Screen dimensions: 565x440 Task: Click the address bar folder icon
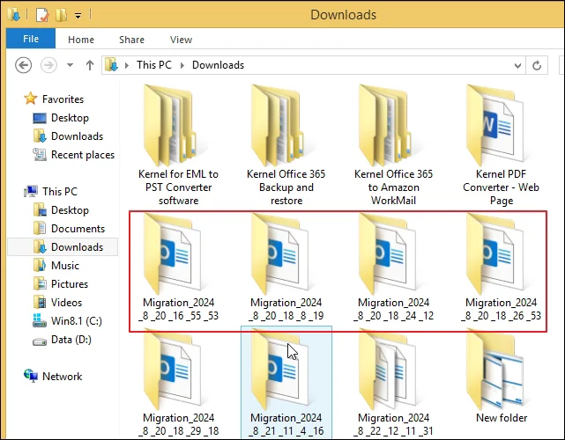coord(112,65)
